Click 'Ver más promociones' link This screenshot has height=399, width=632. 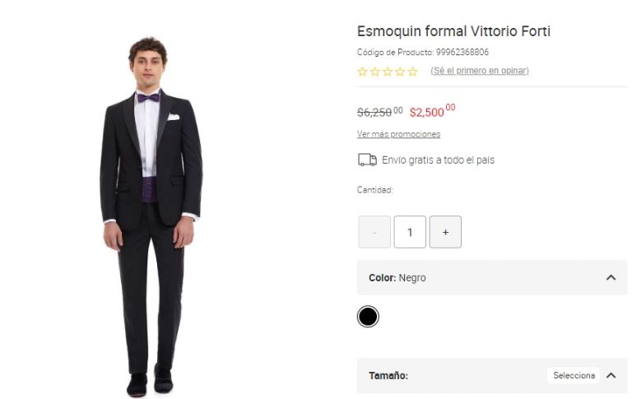pyautogui.click(x=398, y=134)
